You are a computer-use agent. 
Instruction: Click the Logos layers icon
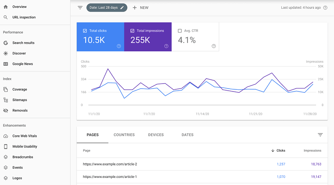click(6, 178)
